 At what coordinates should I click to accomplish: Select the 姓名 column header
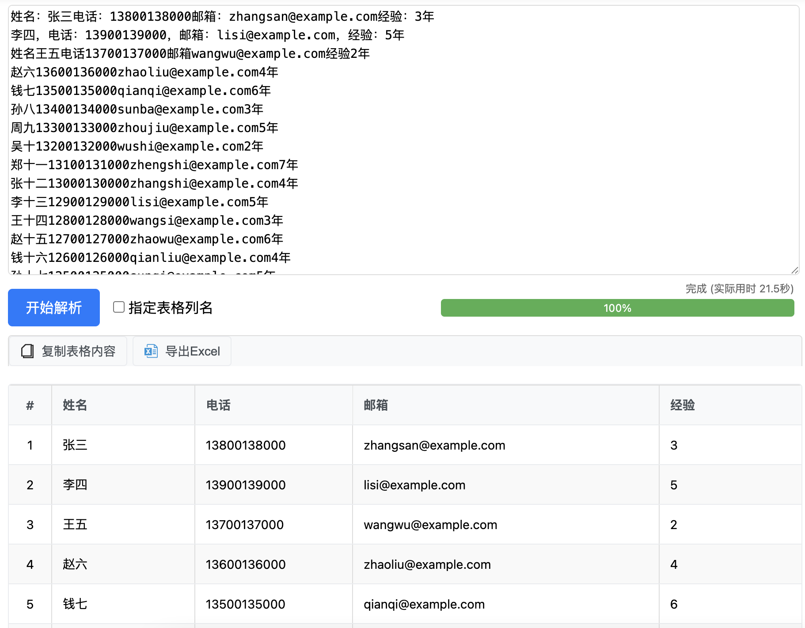click(75, 405)
